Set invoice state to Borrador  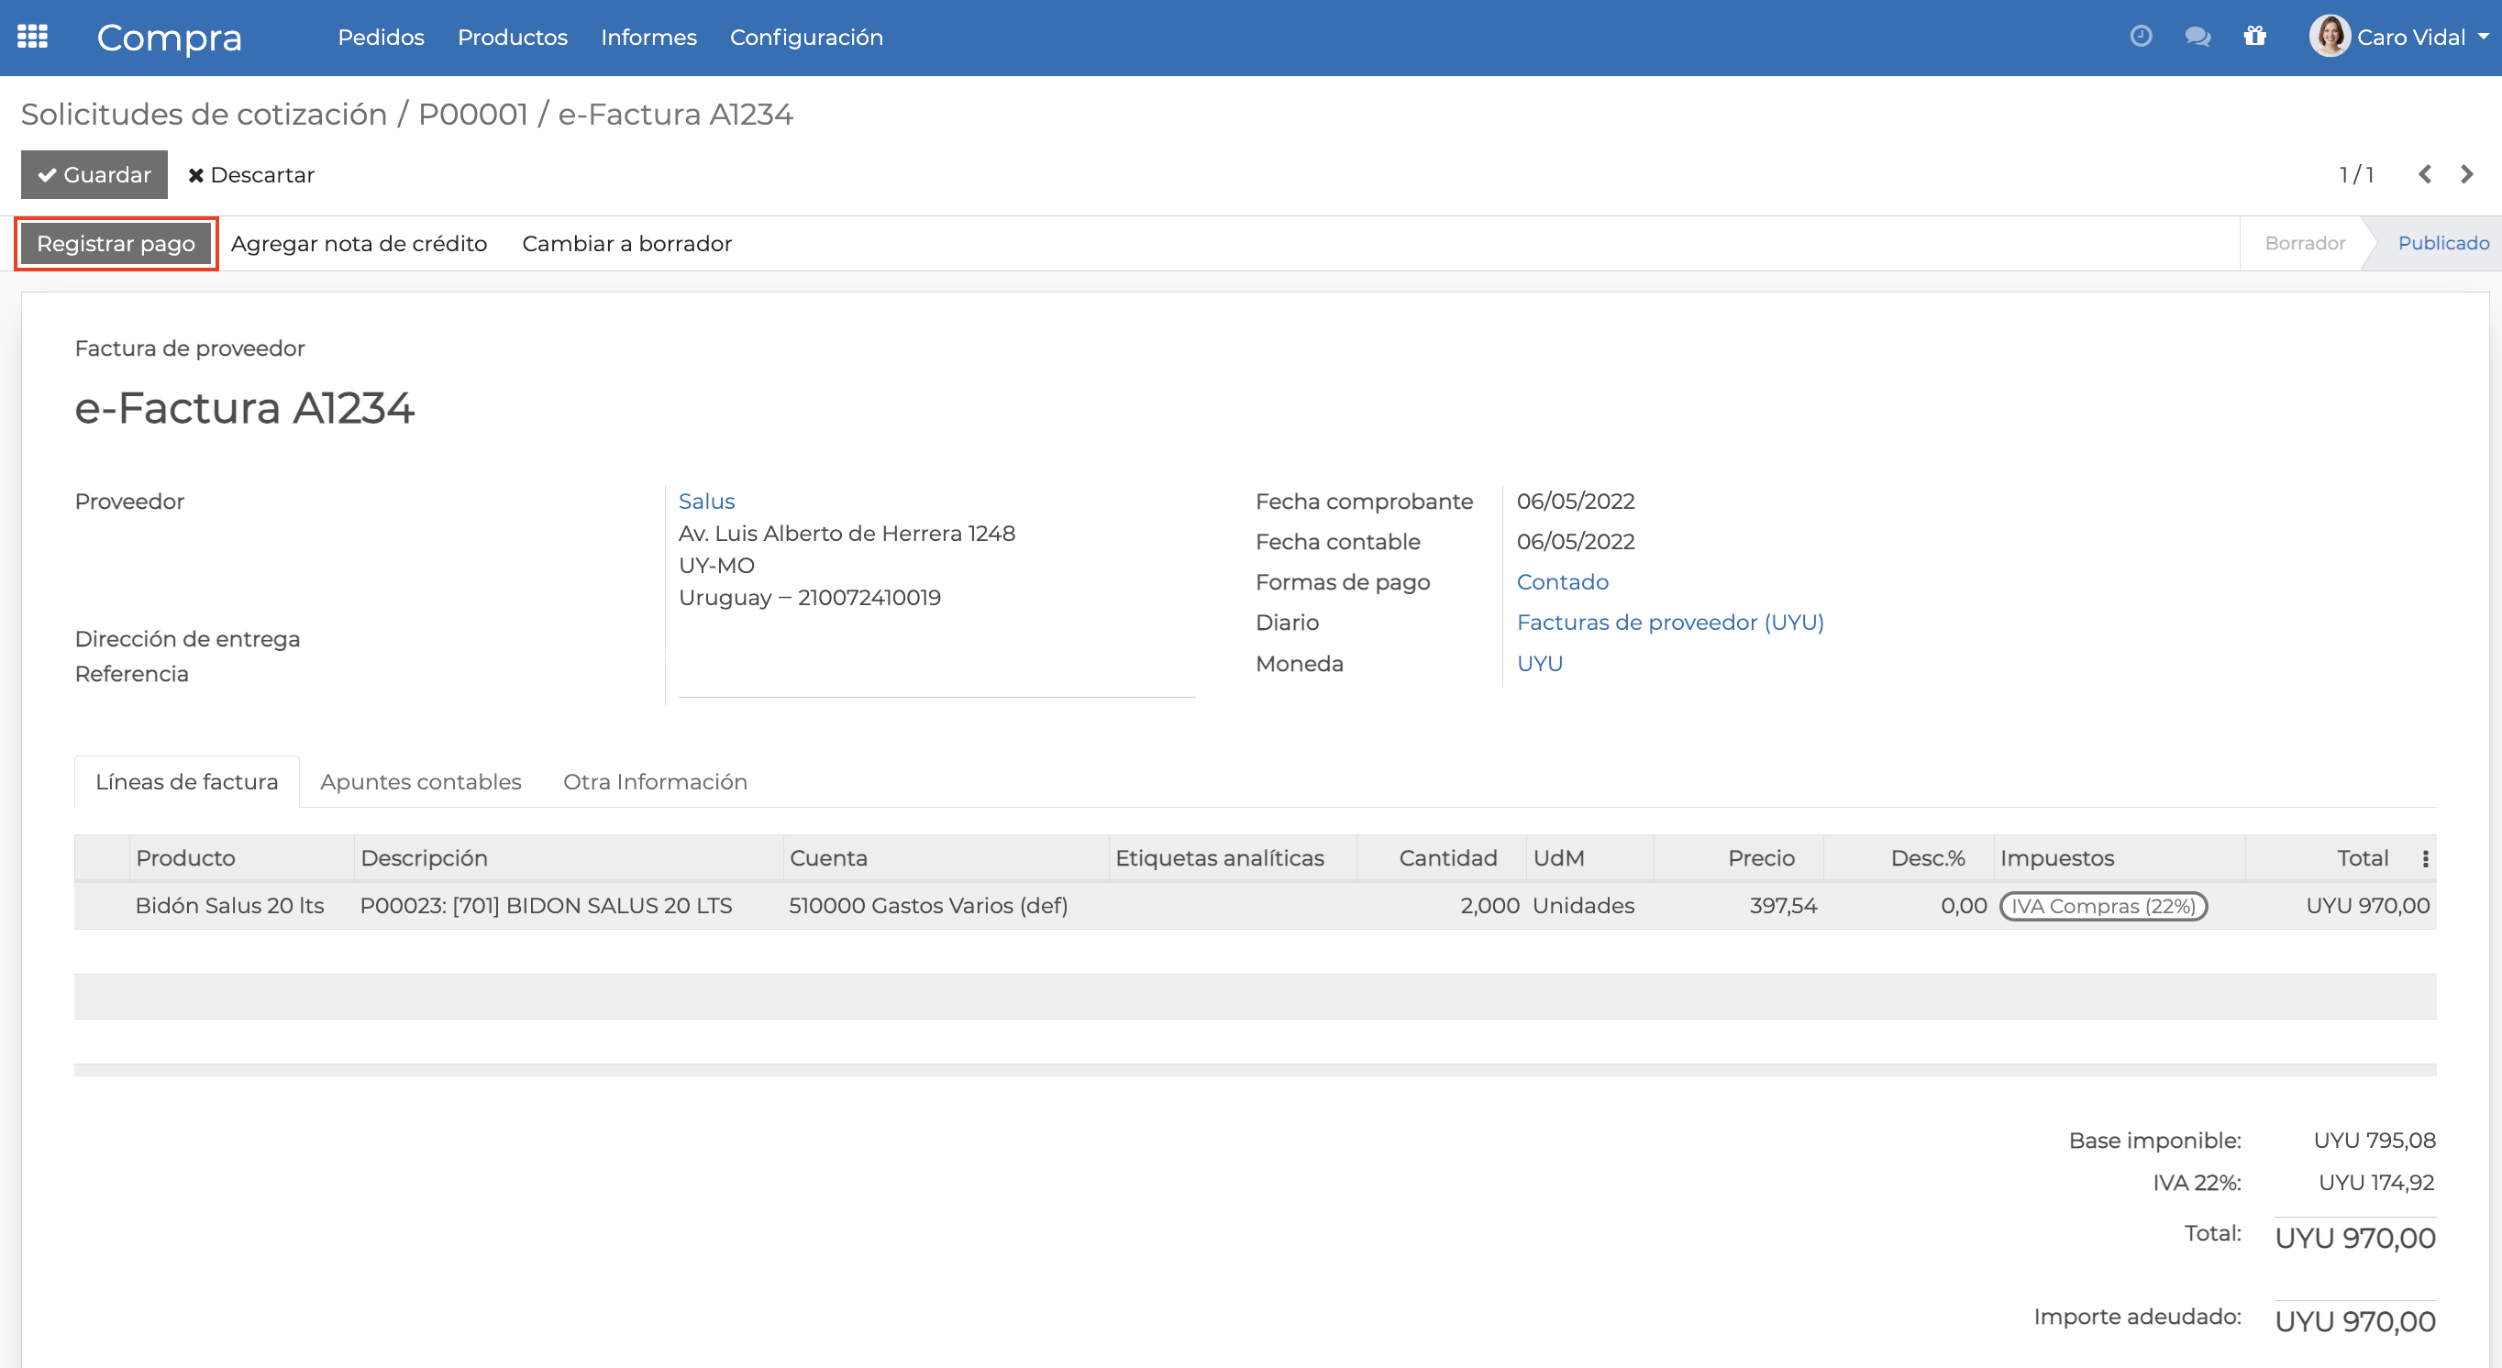point(2304,243)
